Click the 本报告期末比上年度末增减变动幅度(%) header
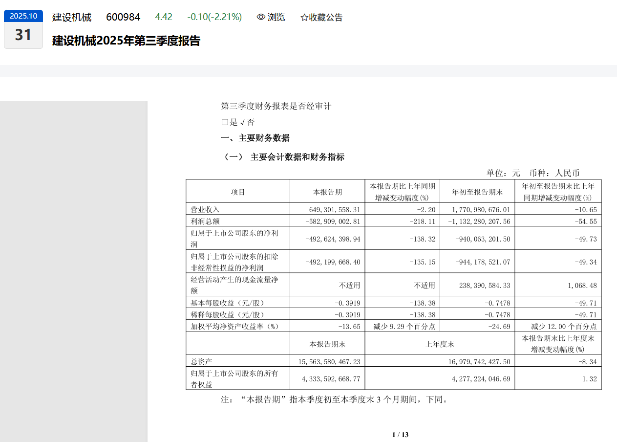The image size is (617, 442). tap(558, 344)
